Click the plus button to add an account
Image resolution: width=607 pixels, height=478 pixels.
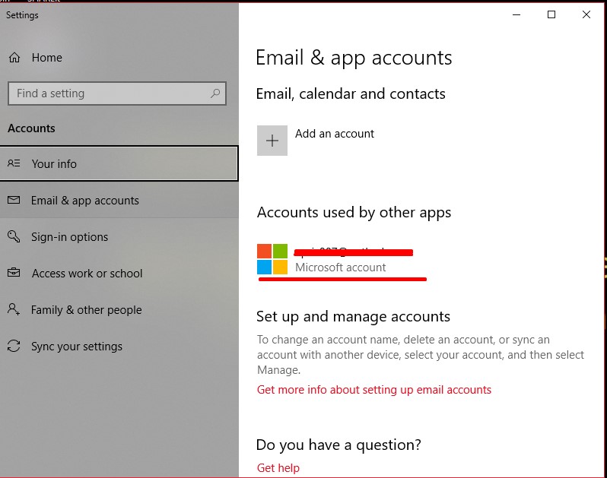(272, 141)
